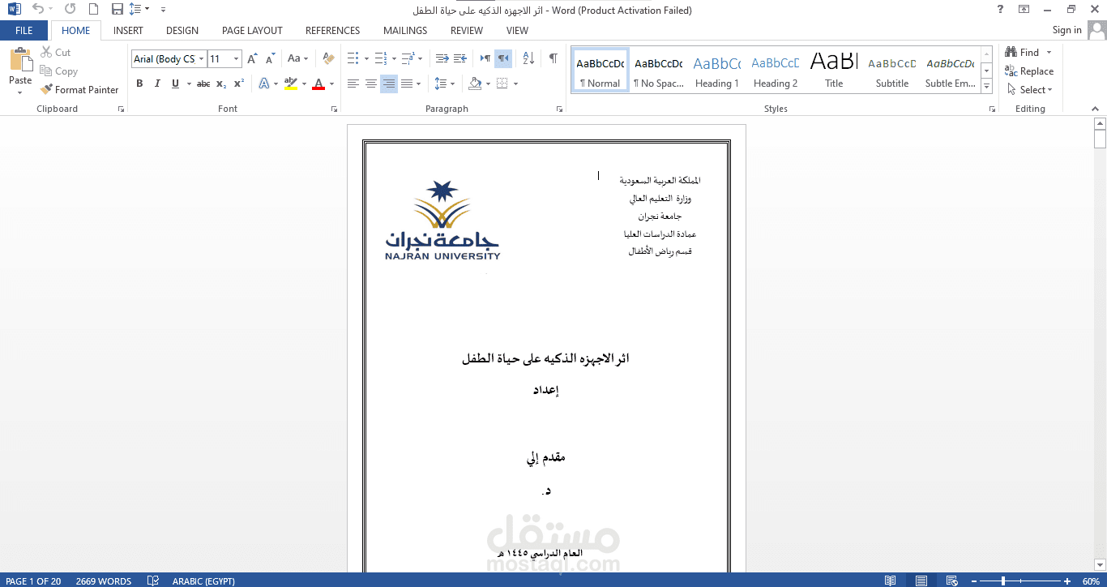The width and height of the screenshot is (1107, 587).
Task: Save the document from the quick access toolbar
Action: click(x=117, y=10)
